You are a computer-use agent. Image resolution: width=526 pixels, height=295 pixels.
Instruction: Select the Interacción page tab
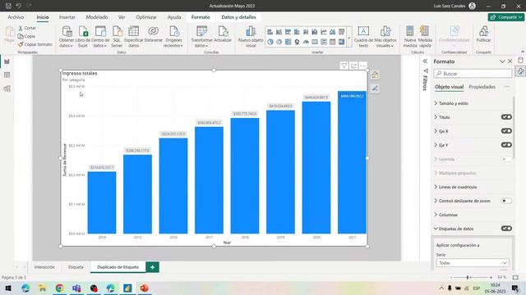coord(44,267)
